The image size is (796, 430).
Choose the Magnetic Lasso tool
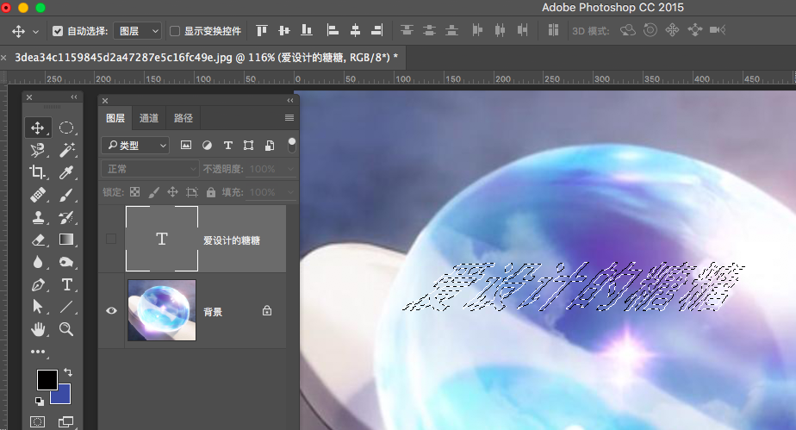tap(38, 150)
